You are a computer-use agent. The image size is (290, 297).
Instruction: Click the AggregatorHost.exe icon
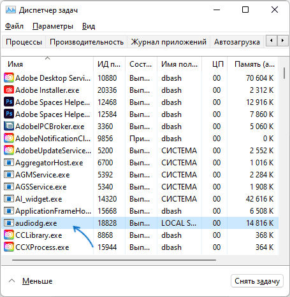pos(9,163)
